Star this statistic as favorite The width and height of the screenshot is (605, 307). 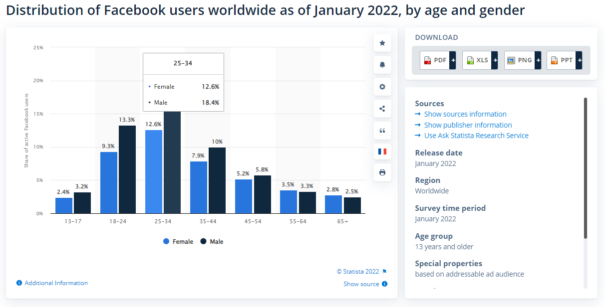(382, 43)
